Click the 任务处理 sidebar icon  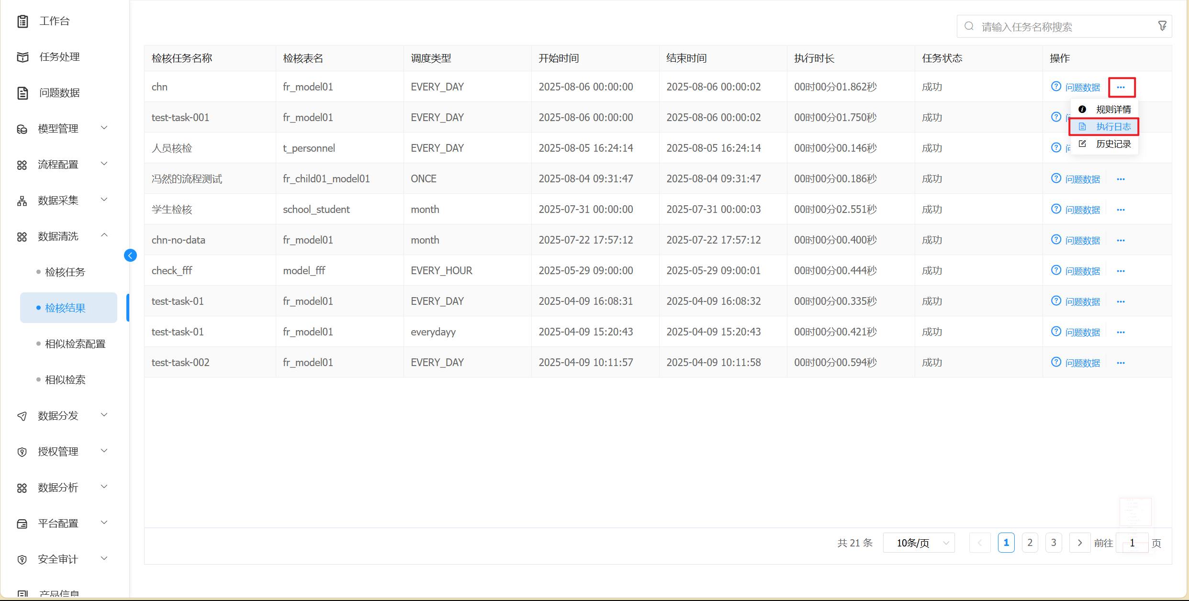(22, 57)
